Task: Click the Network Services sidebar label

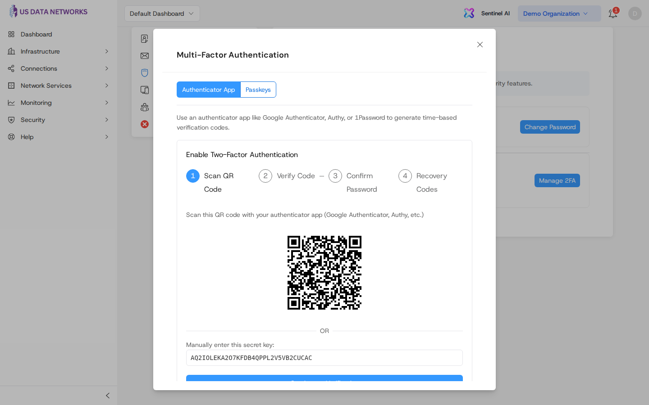Action: 46,85
